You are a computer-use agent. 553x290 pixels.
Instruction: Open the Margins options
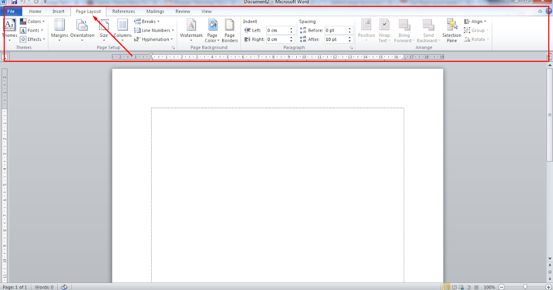[x=59, y=30]
